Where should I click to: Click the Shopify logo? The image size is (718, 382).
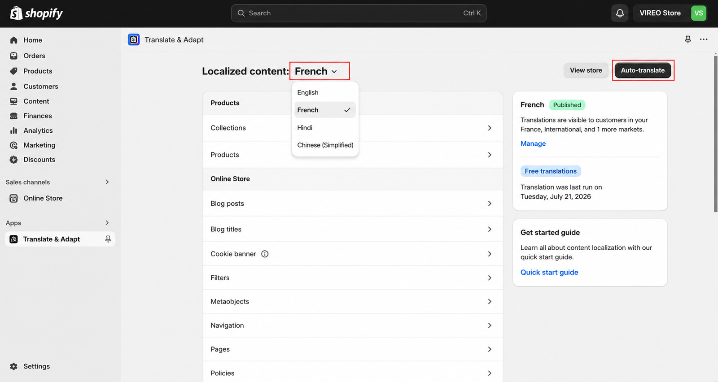click(x=36, y=13)
